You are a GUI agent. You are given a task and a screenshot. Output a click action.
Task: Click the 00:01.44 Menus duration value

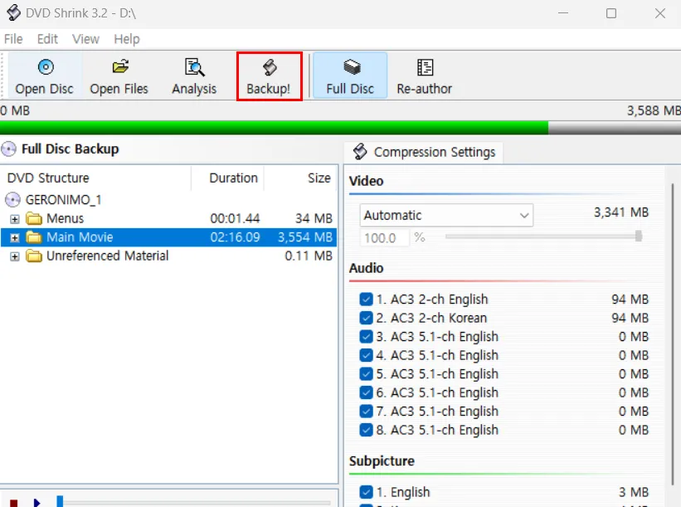[235, 218]
